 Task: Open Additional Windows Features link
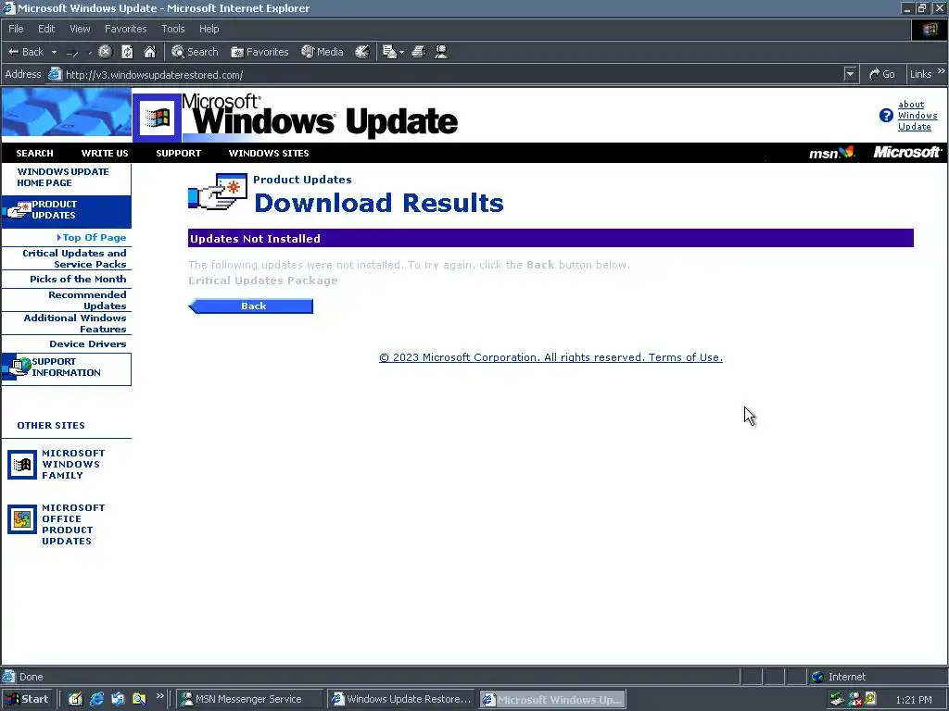[75, 323]
